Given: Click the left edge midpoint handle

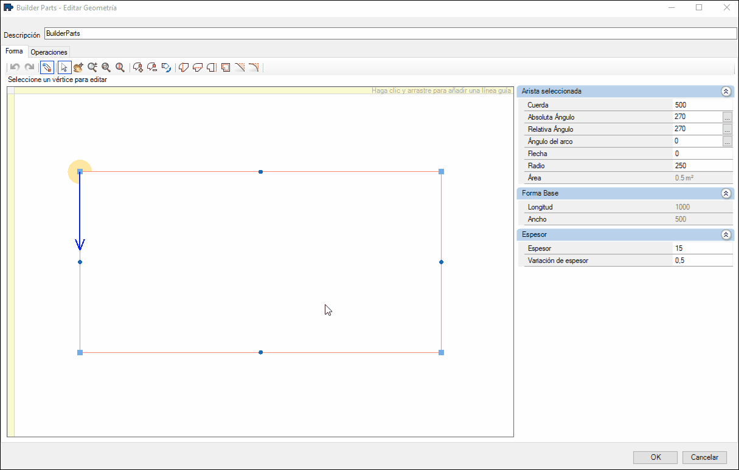Looking at the screenshot, I should [x=80, y=262].
